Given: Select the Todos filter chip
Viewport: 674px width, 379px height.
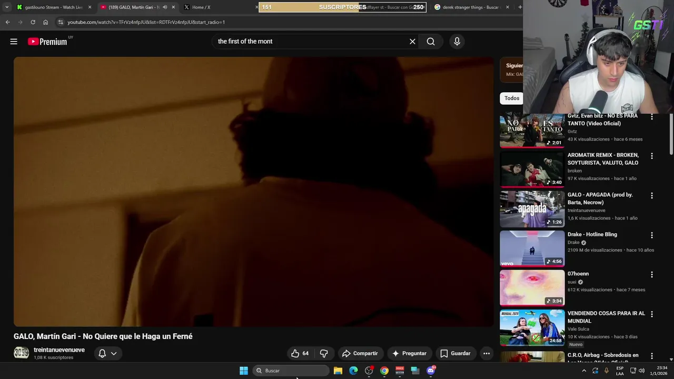Looking at the screenshot, I should point(511,98).
